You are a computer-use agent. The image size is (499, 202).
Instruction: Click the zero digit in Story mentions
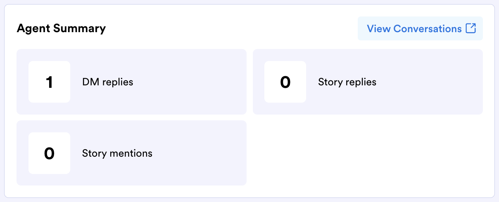[x=49, y=153]
